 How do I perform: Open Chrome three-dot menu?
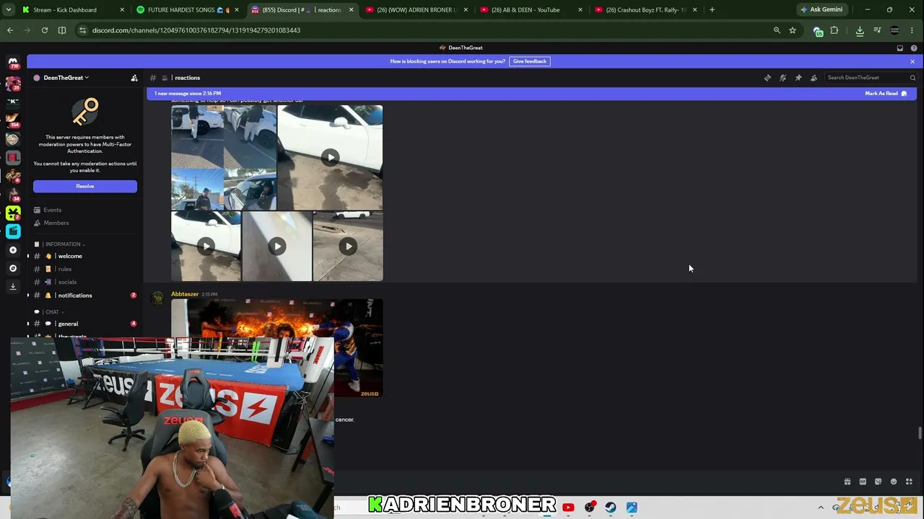tap(913, 30)
